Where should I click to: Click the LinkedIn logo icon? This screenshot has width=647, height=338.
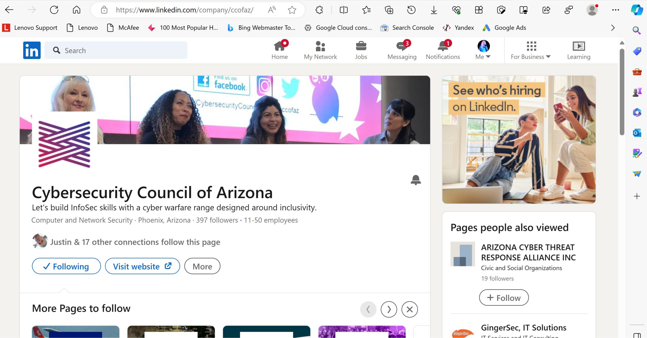pos(32,50)
